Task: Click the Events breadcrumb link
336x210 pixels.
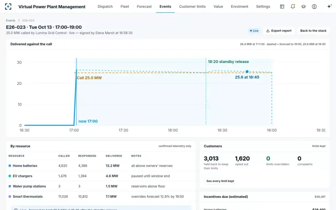Action: [x=11, y=20]
